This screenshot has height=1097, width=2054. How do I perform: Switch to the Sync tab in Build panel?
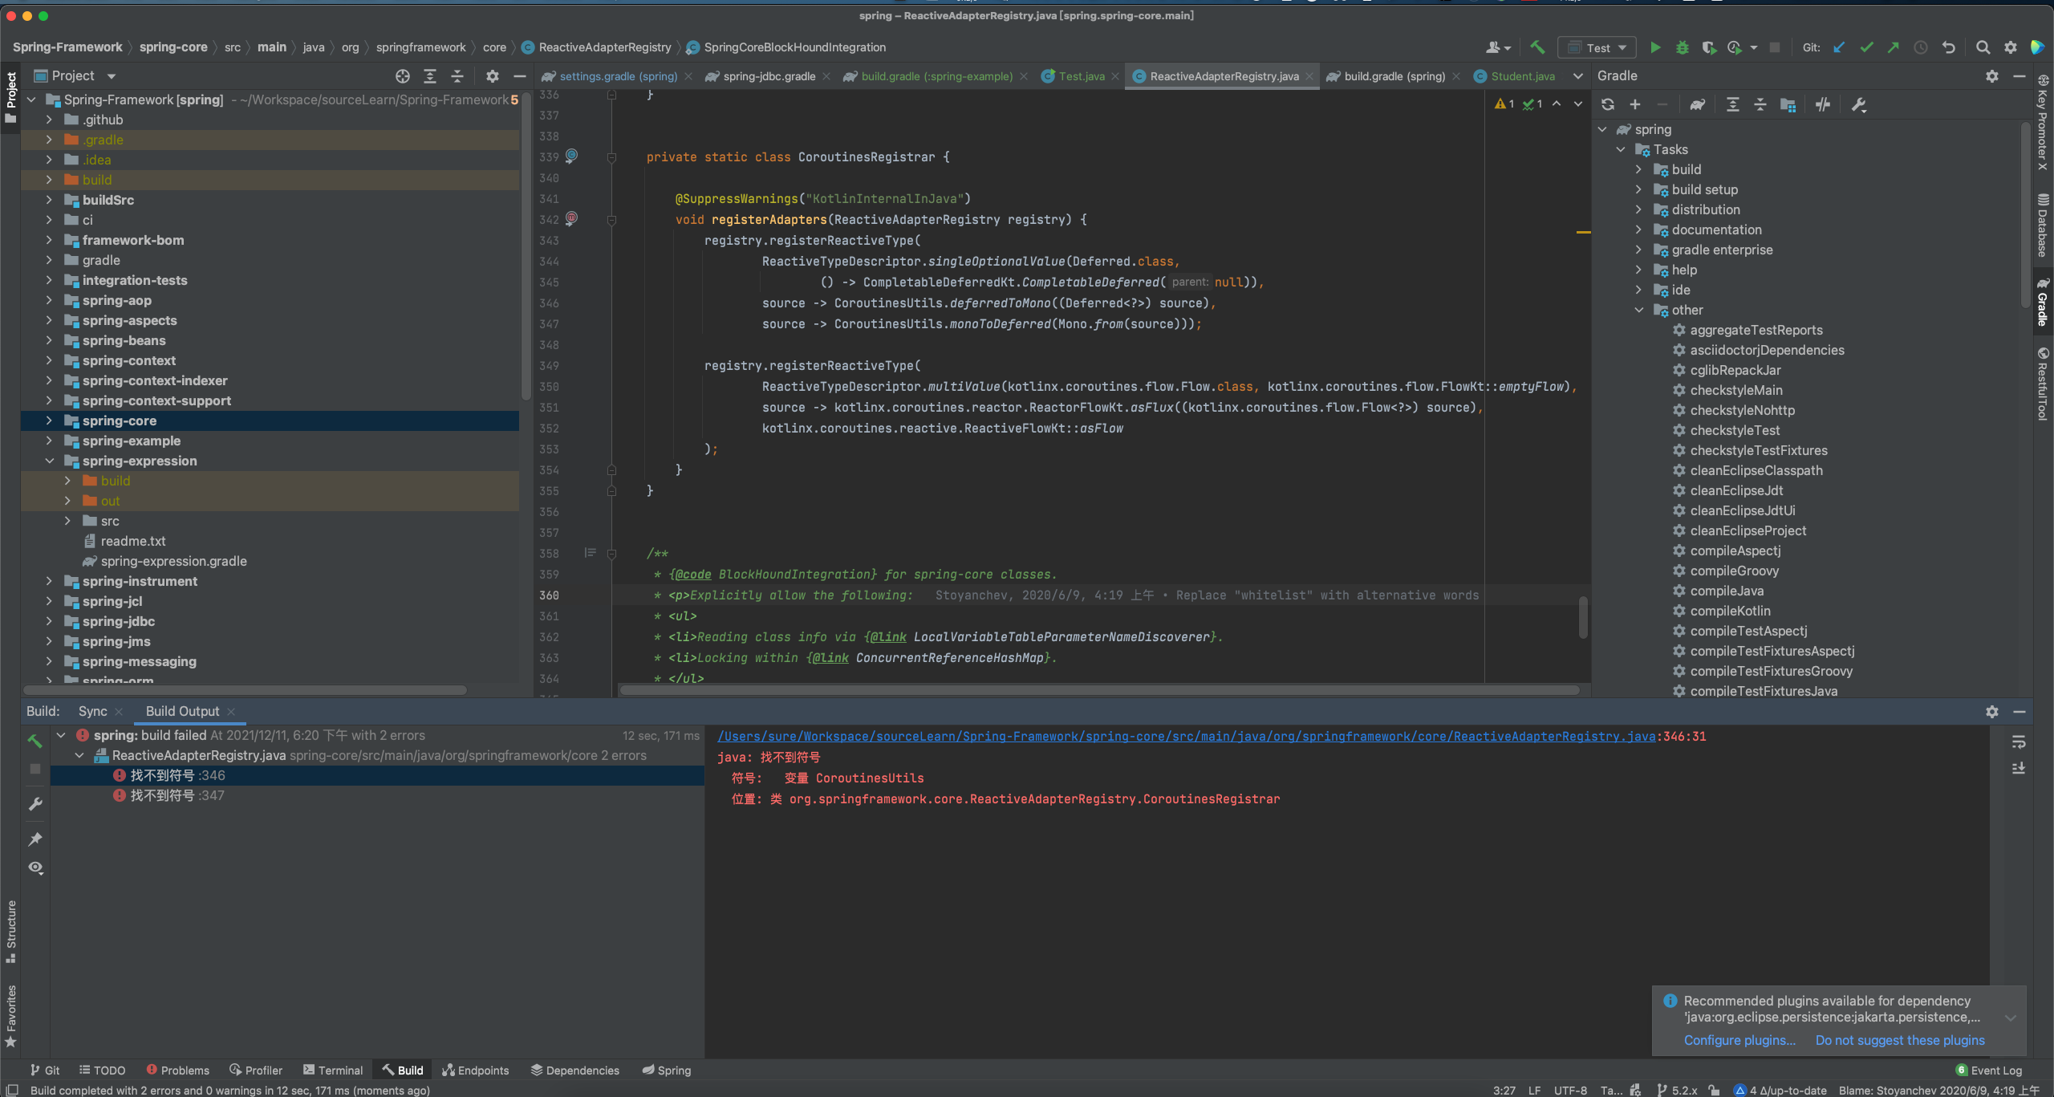[92, 711]
